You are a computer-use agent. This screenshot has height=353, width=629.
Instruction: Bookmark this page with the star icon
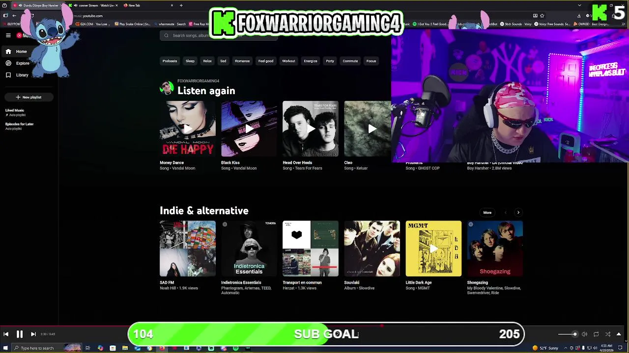[542, 16]
